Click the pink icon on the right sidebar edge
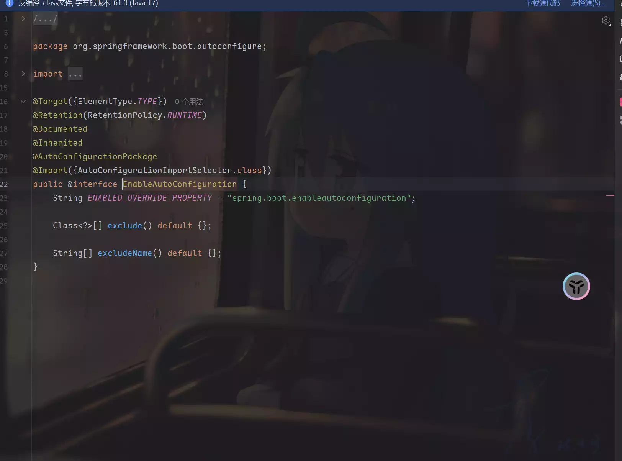The height and width of the screenshot is (461, 622). pyautogui.click(x=620, y=102)
